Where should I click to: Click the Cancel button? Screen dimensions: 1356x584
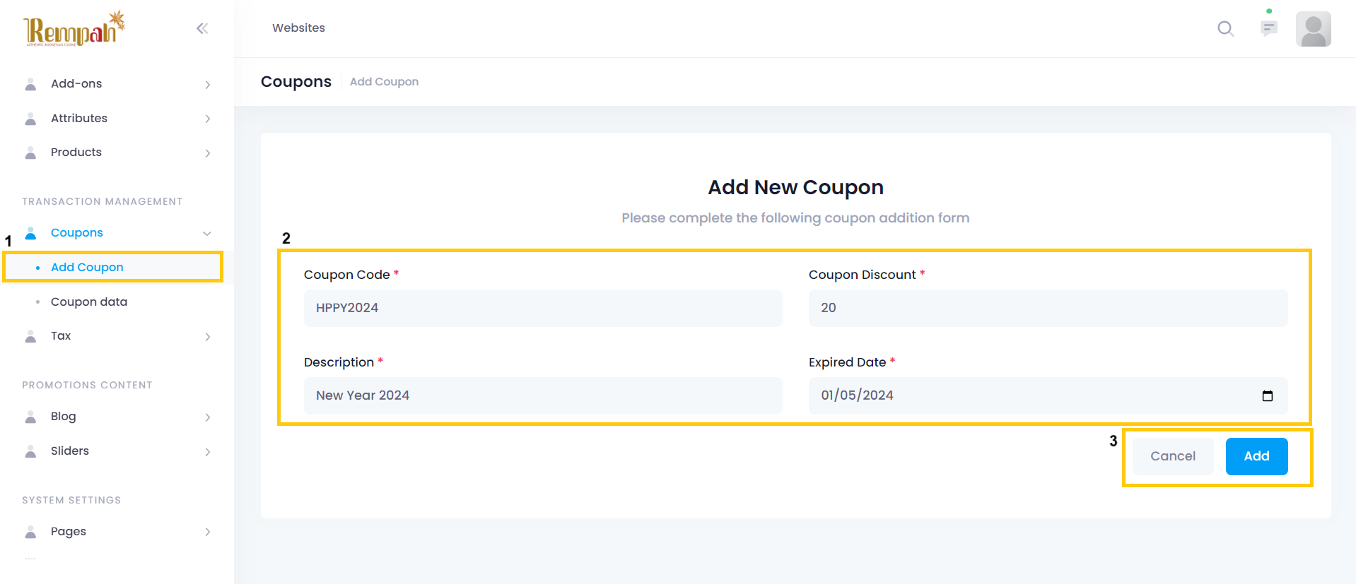click(1172, 456)
